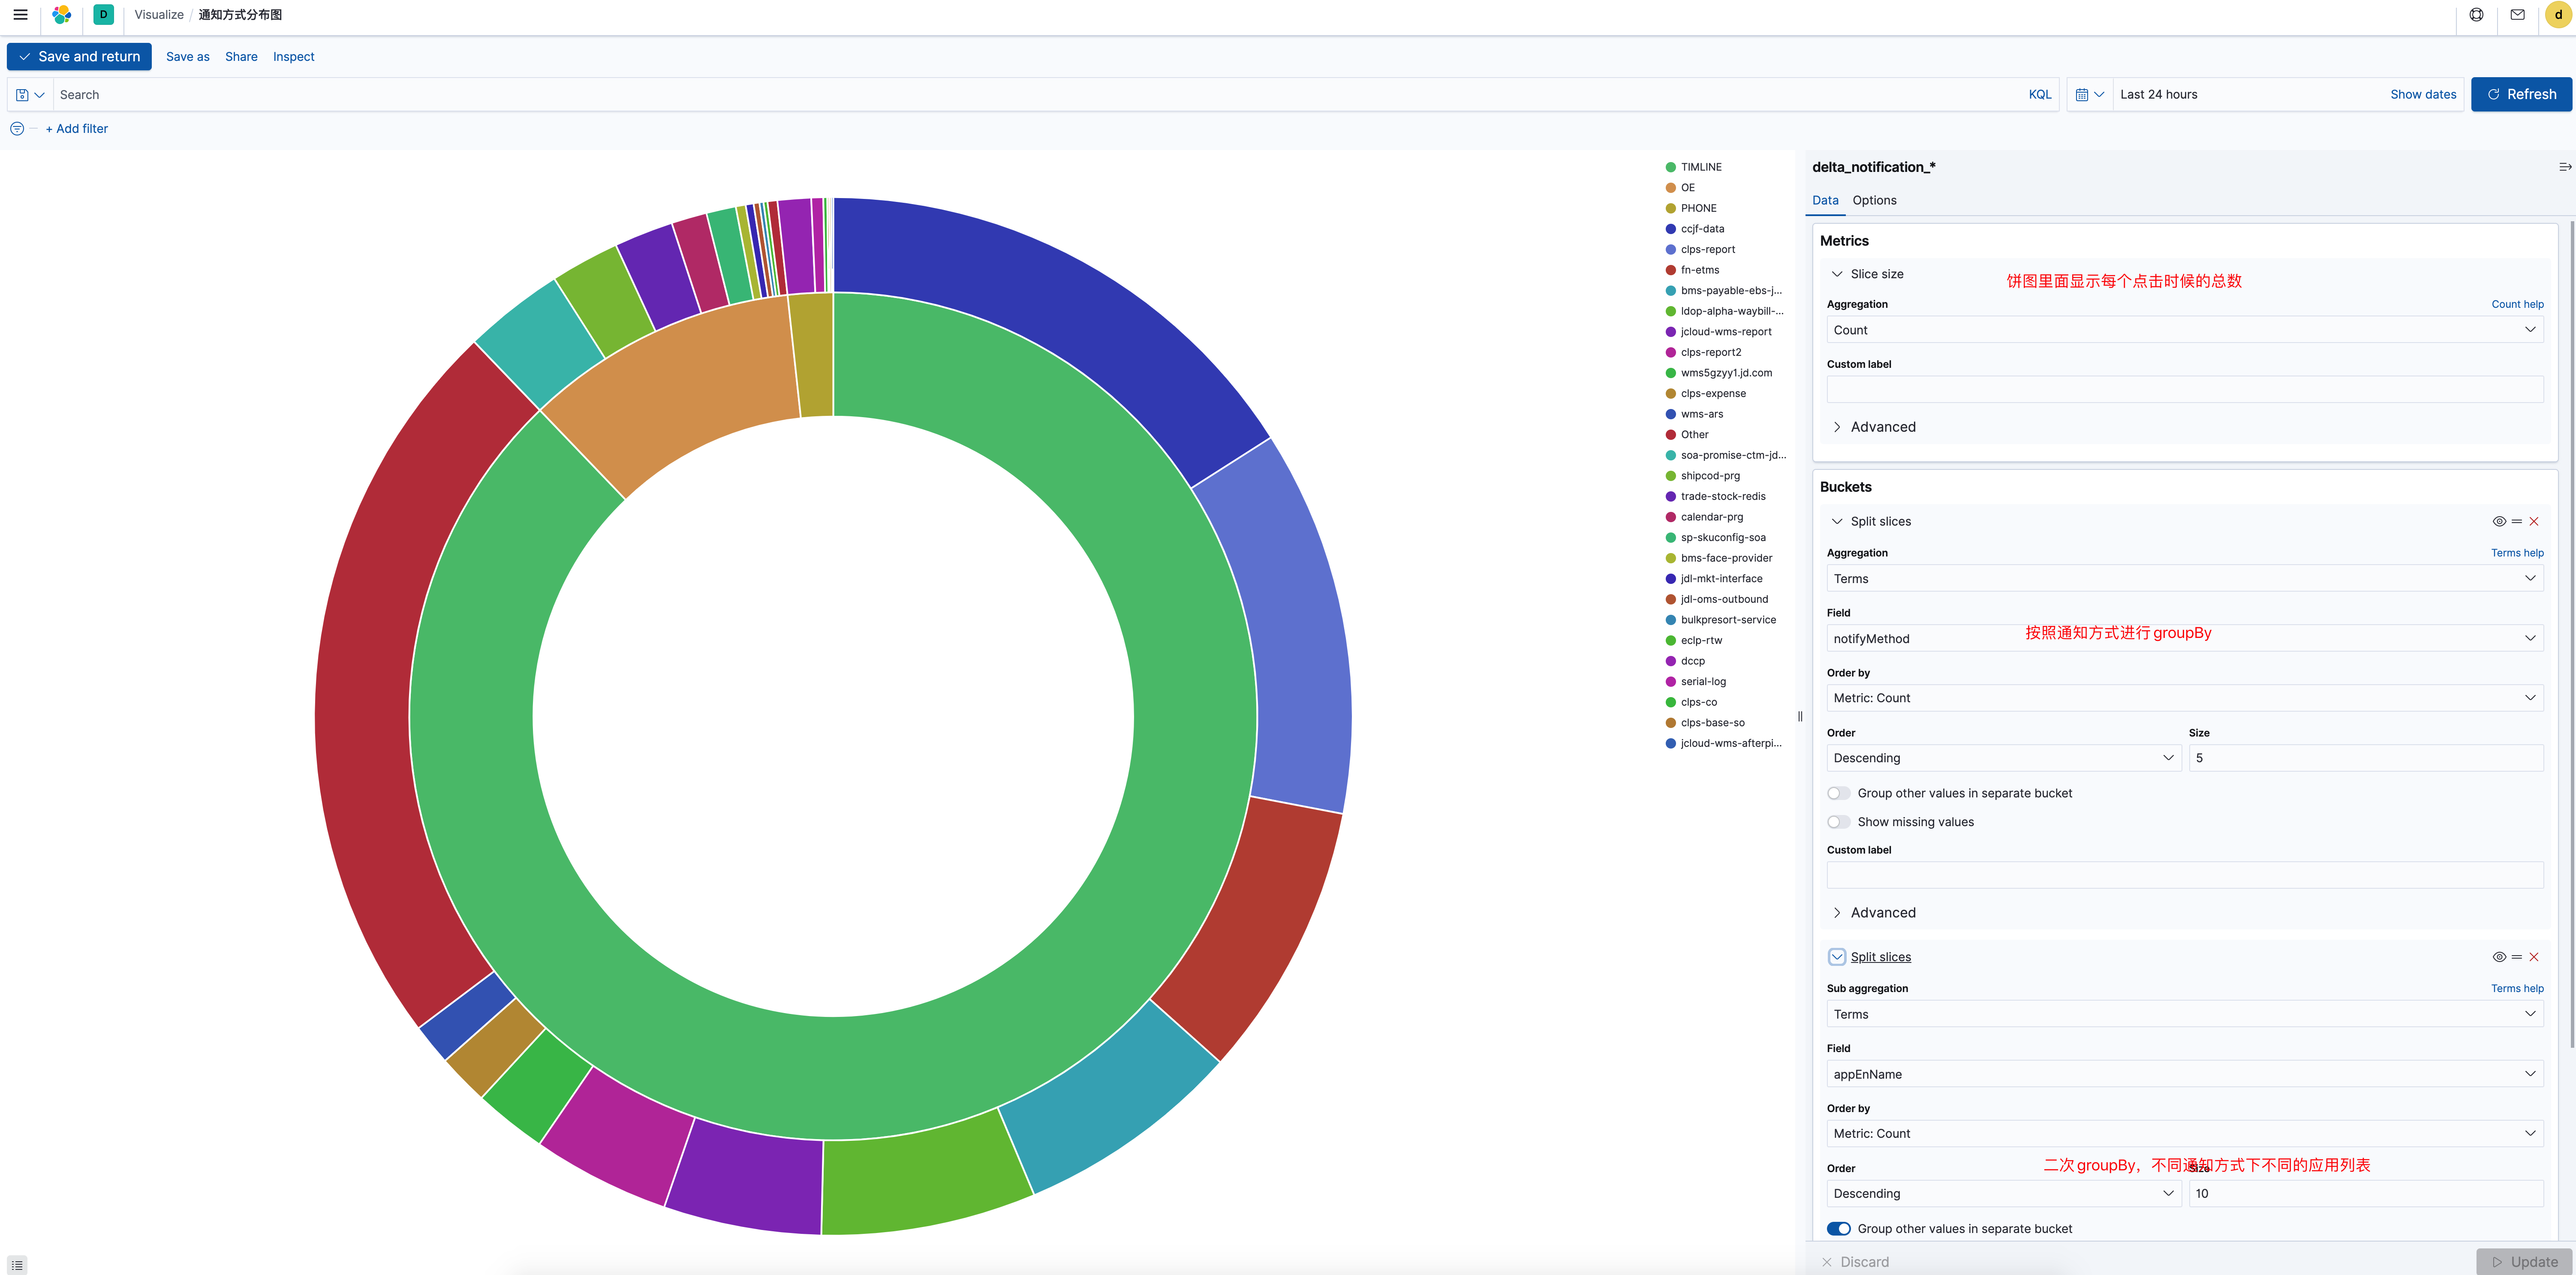Open the appEnName field dropdown

(x=2184, y=1074)
